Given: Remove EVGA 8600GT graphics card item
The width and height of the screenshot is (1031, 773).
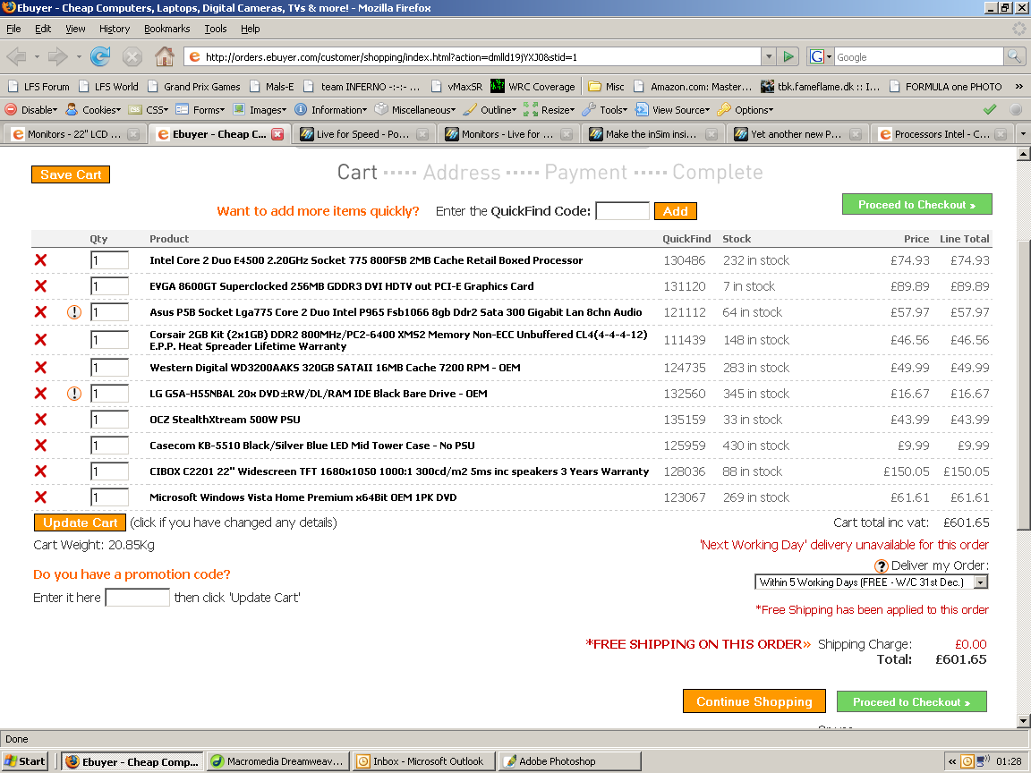Looking at the screenshot, I should [41, 286].
